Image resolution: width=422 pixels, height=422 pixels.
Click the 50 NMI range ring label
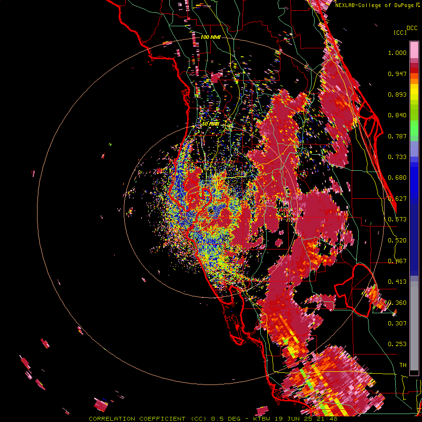(211, 124)
